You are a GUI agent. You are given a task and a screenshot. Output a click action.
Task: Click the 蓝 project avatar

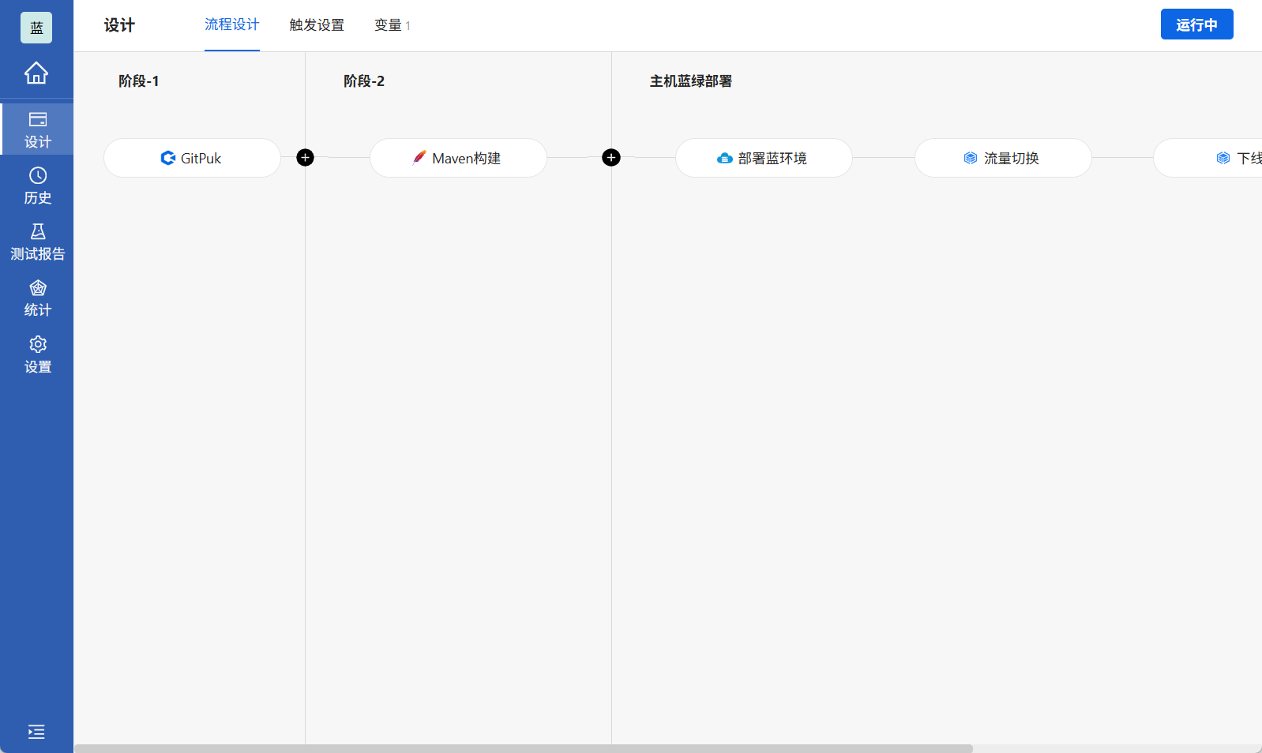(x=36, y=28)
